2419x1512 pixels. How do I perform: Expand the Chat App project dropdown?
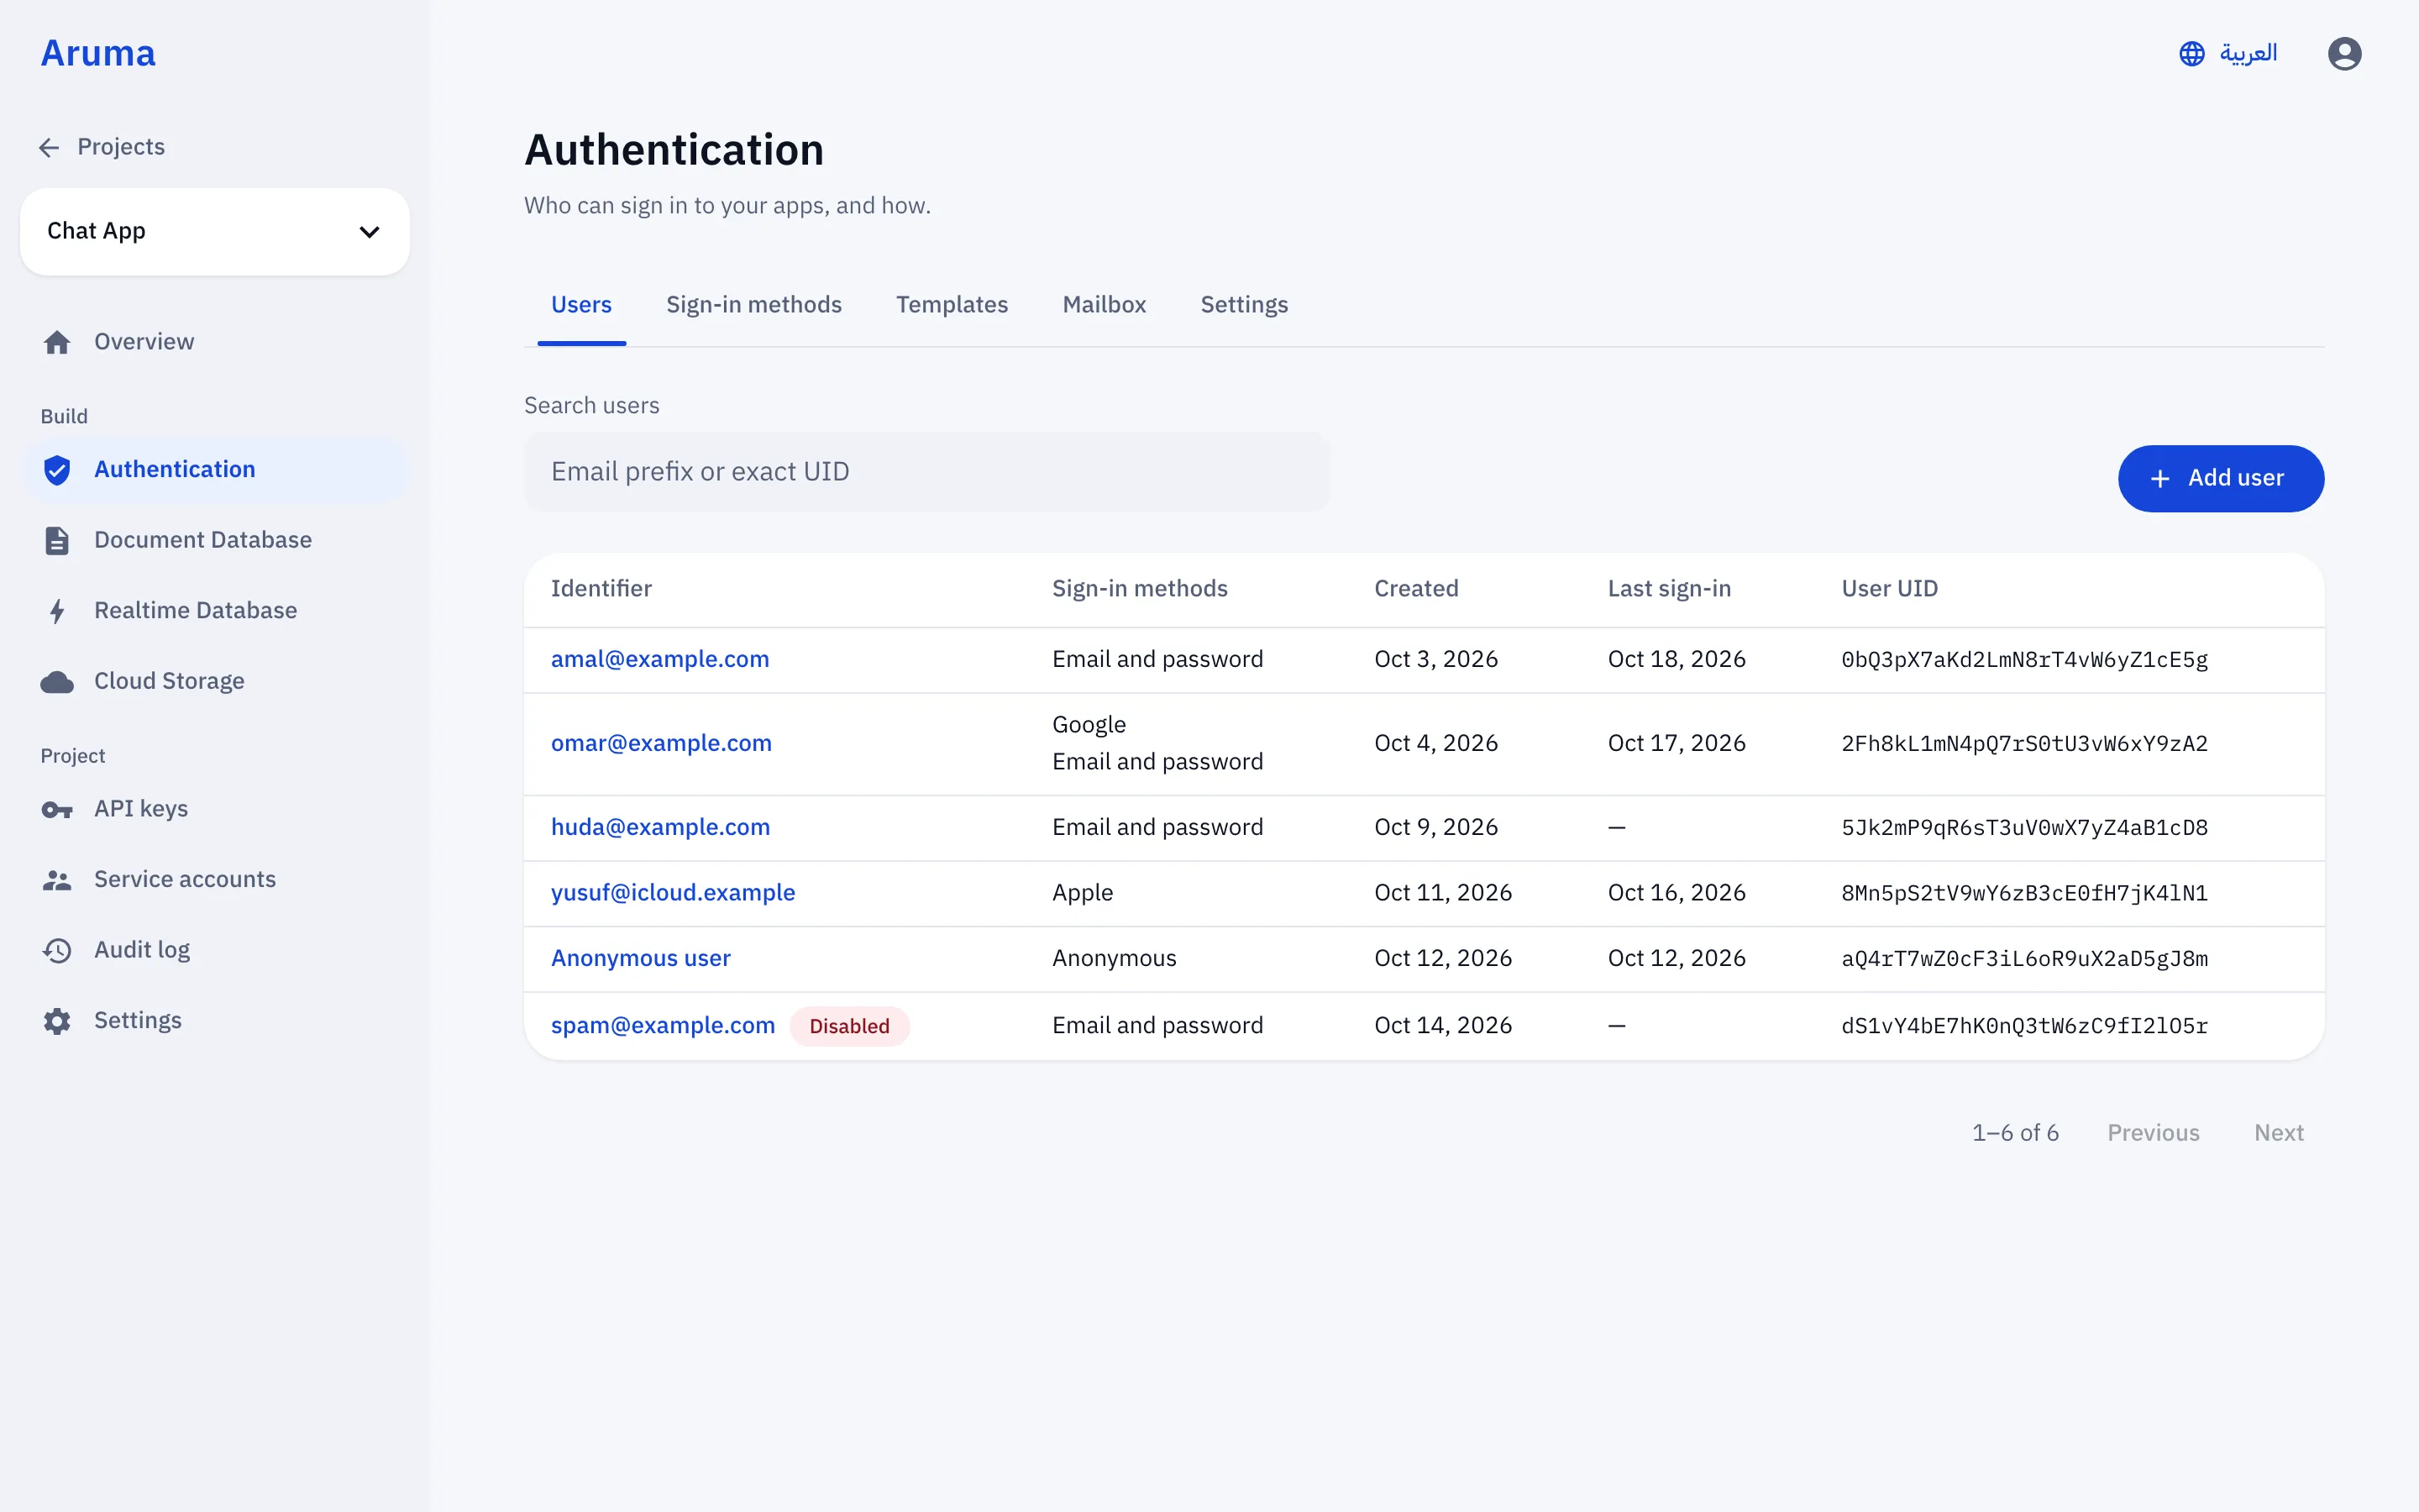[x=215, y=232]
